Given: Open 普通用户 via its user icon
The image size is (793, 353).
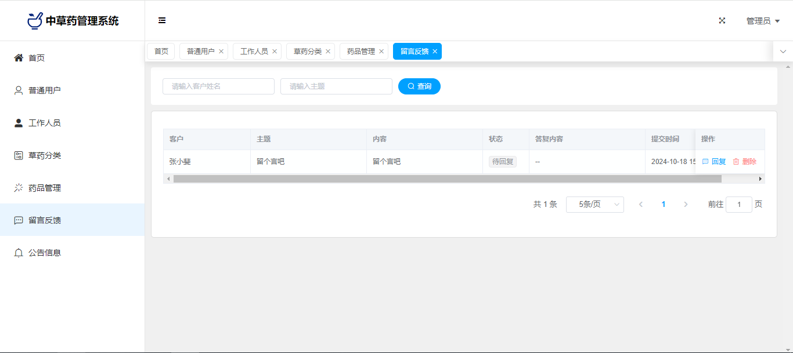Looking at the screenshot, I should coord(19,90).
